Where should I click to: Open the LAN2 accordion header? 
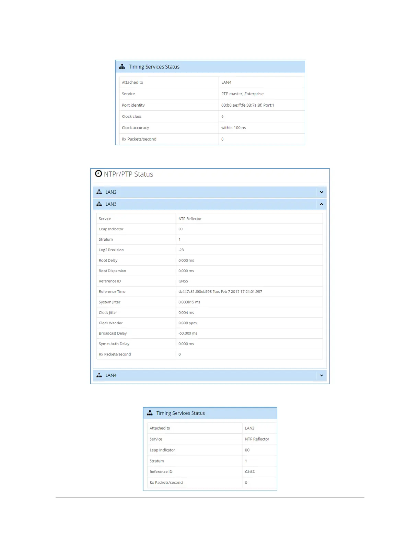pos(210,192)
